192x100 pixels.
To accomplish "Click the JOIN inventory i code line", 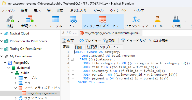I will point(124,71).
